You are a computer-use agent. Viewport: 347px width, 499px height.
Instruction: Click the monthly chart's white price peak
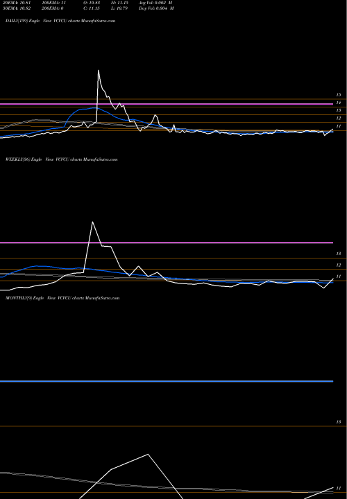click(x=148, y=455)
